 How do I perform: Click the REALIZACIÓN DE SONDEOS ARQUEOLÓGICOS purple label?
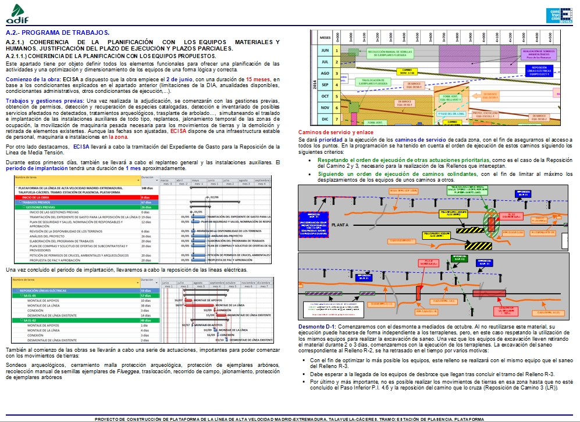(x=539, y=54)
